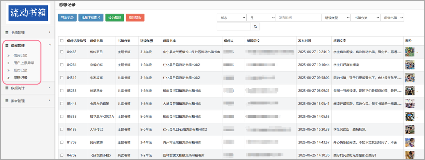Screen dimensions: 425x160
Task: Check the row checkbox for record 84519
Action: click(x=62, y=78)
